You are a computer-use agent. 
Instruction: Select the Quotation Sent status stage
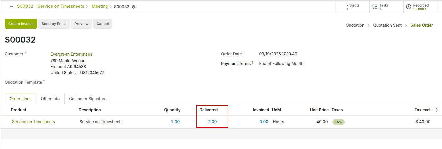coord(387,25)
